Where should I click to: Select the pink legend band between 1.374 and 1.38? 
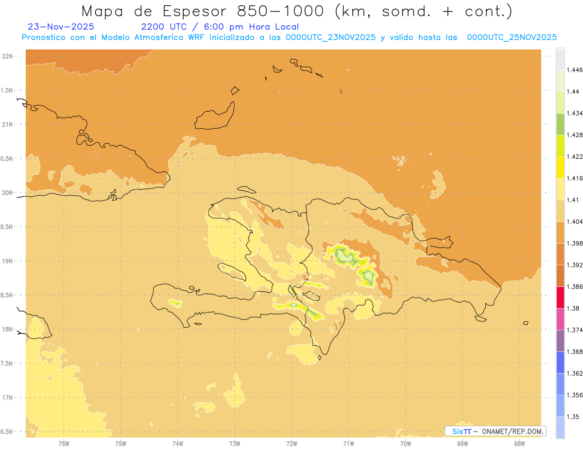pos(560,319)
